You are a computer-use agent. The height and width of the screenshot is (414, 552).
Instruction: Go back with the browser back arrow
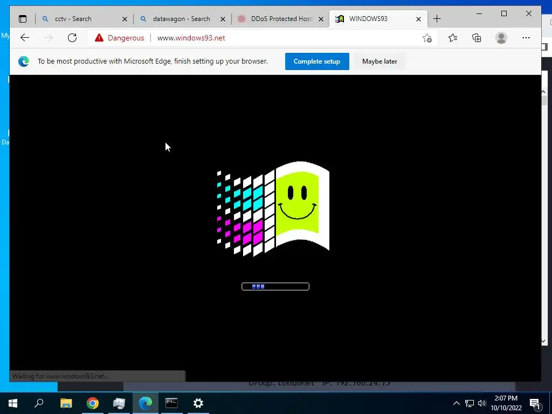(x=25, y=38)
